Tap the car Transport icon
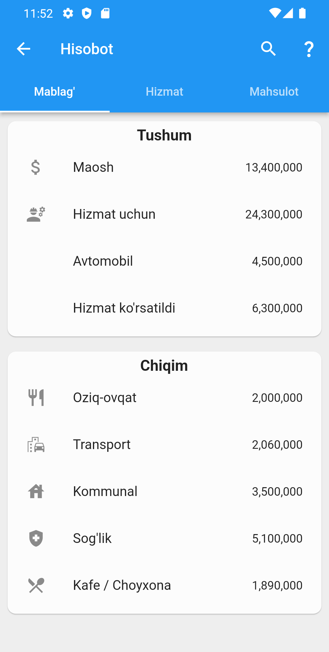 click(36, 445)
